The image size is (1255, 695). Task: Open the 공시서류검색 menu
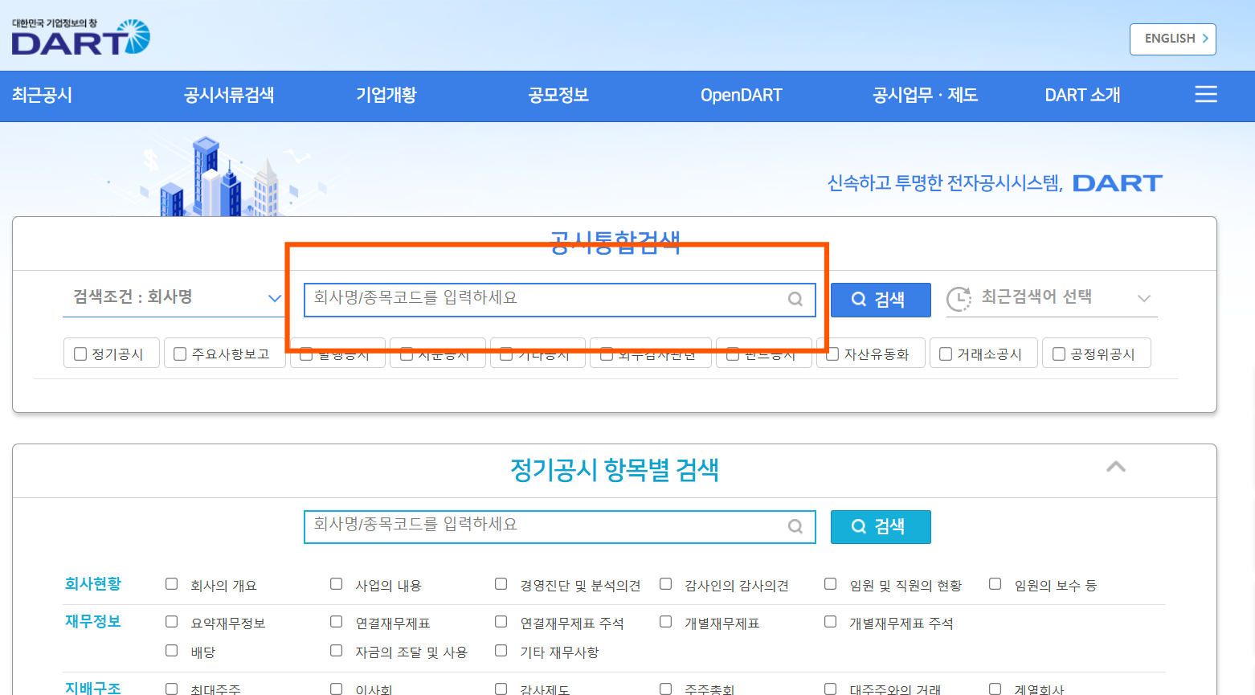(x=229, y=95)
